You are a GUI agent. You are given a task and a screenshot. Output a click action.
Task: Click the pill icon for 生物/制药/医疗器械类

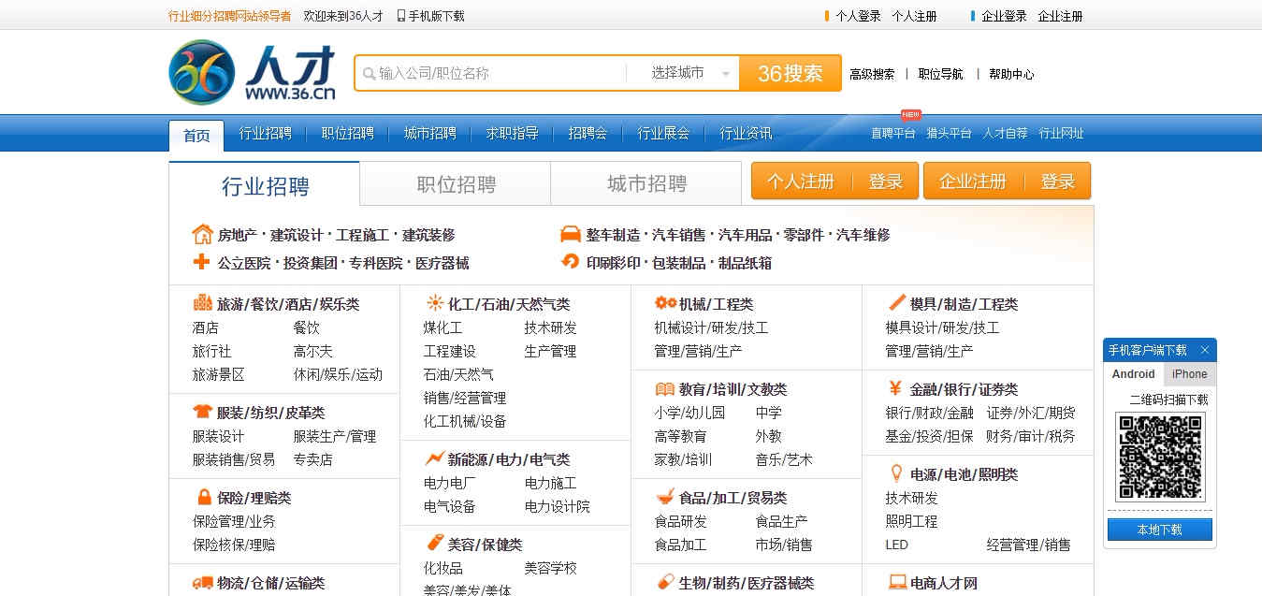click(x=663, y=581)
